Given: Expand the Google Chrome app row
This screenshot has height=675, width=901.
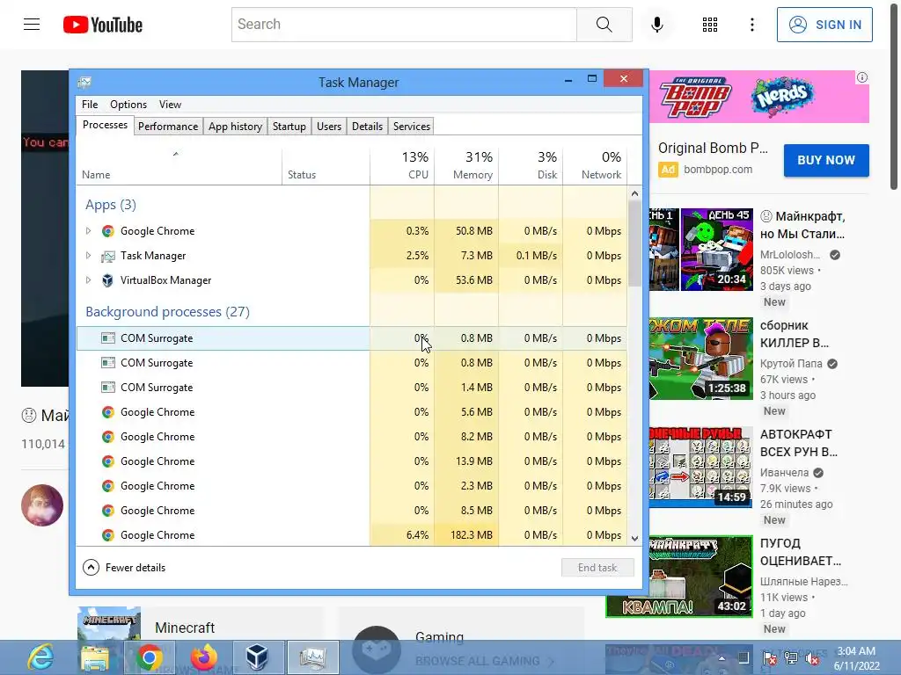Looking at the screenshot, I should click(88, 231).
